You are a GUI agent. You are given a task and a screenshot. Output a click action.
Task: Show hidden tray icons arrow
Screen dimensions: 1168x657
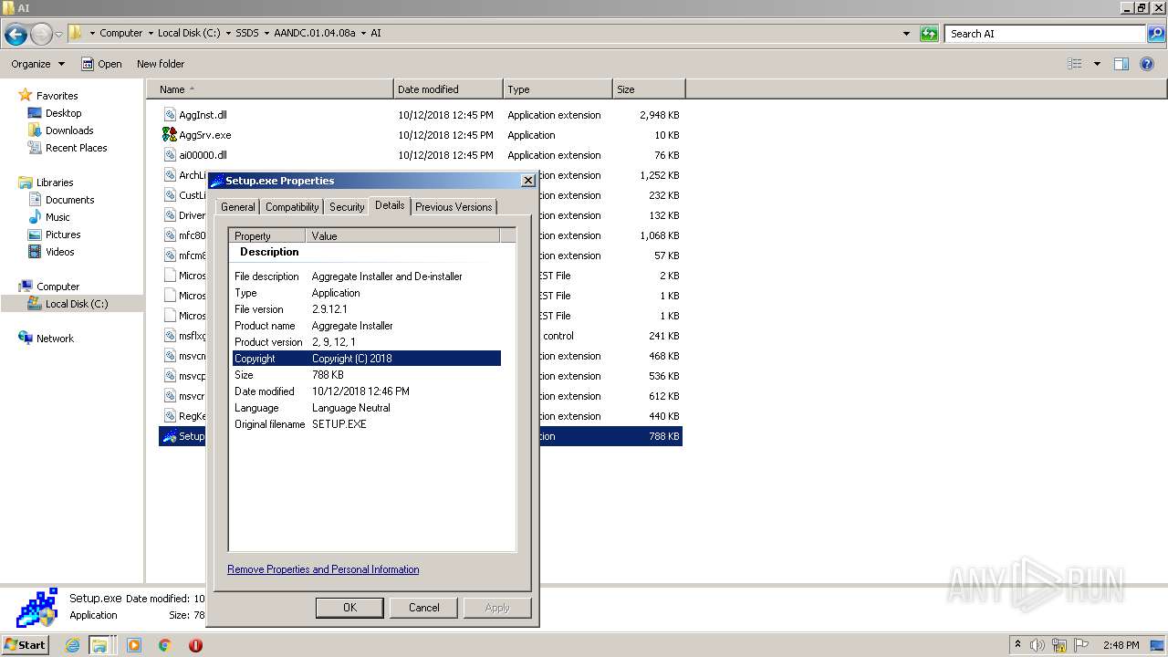pos(1017,645)
